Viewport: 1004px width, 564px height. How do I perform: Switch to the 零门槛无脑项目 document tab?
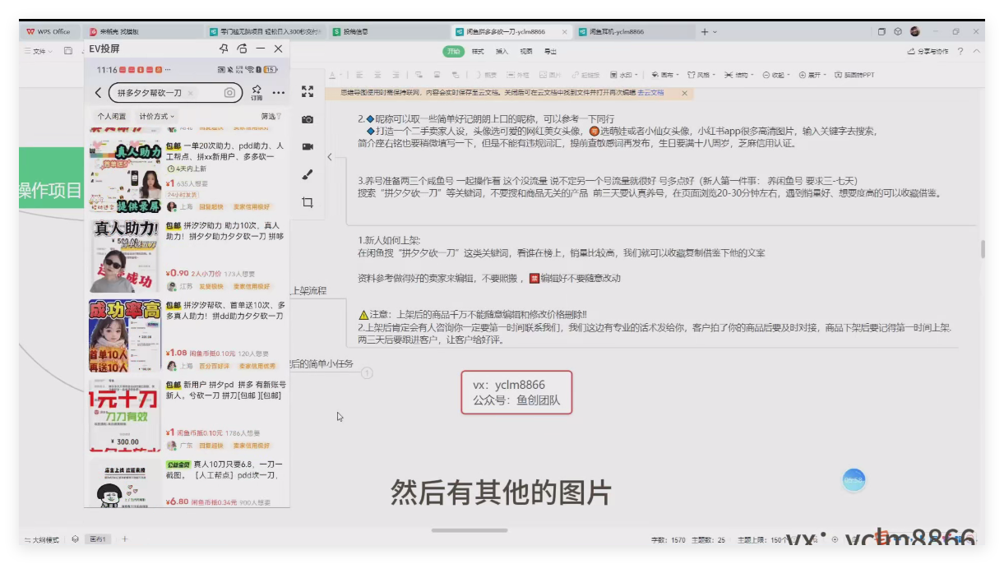(266, 32)
